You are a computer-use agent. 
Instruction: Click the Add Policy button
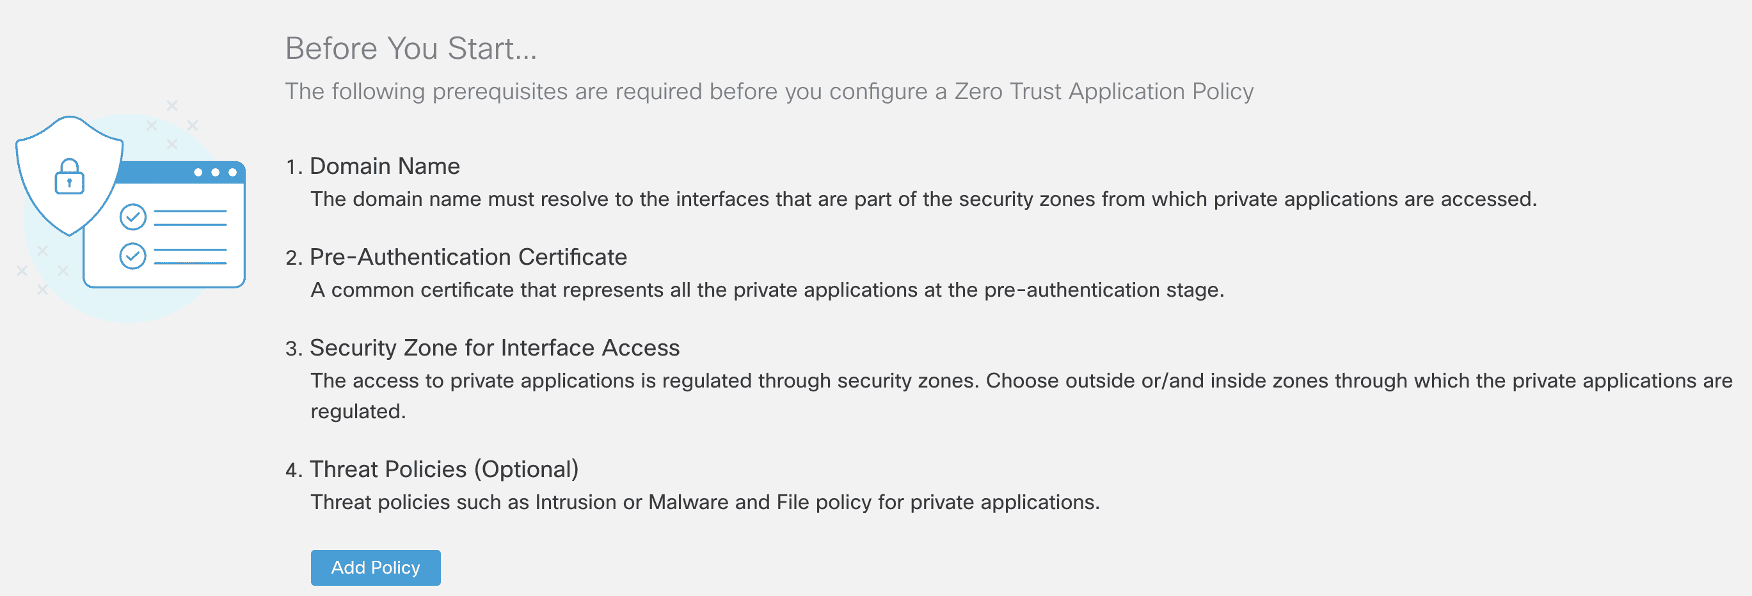coord(376,567)
